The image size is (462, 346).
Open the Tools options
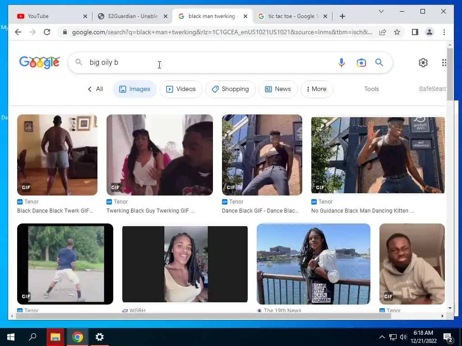tap(371, 89)
